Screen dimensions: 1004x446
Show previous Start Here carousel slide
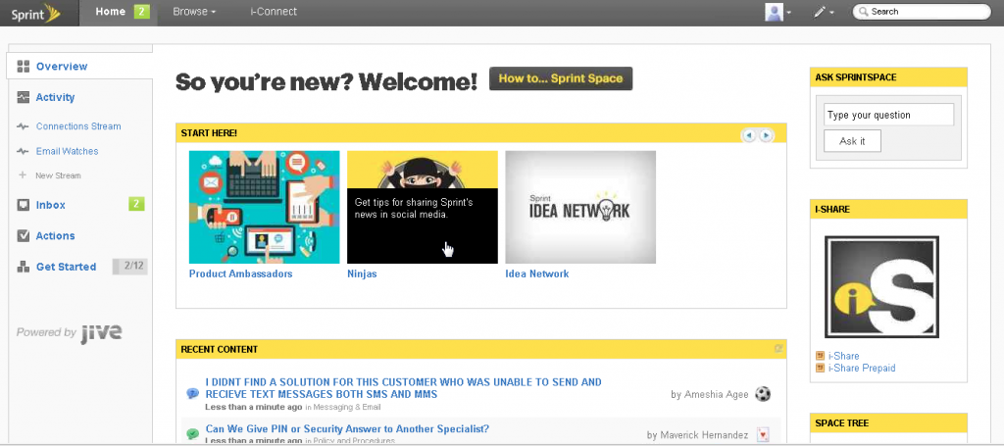(748, 135)
